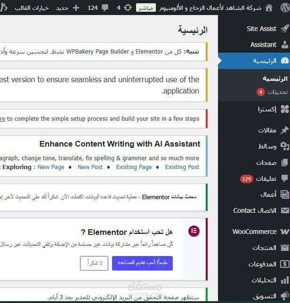Click the pushpin icon for مقالات
The width and height of the screenshot is (290, 303).
(285, 130)
